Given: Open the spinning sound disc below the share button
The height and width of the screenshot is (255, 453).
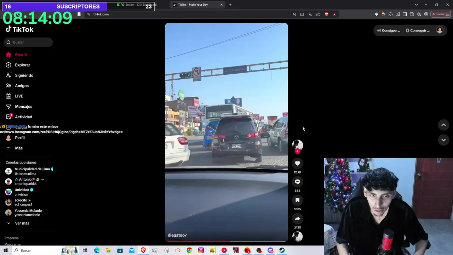Looking at the screenshot, I should click(297, 236).
